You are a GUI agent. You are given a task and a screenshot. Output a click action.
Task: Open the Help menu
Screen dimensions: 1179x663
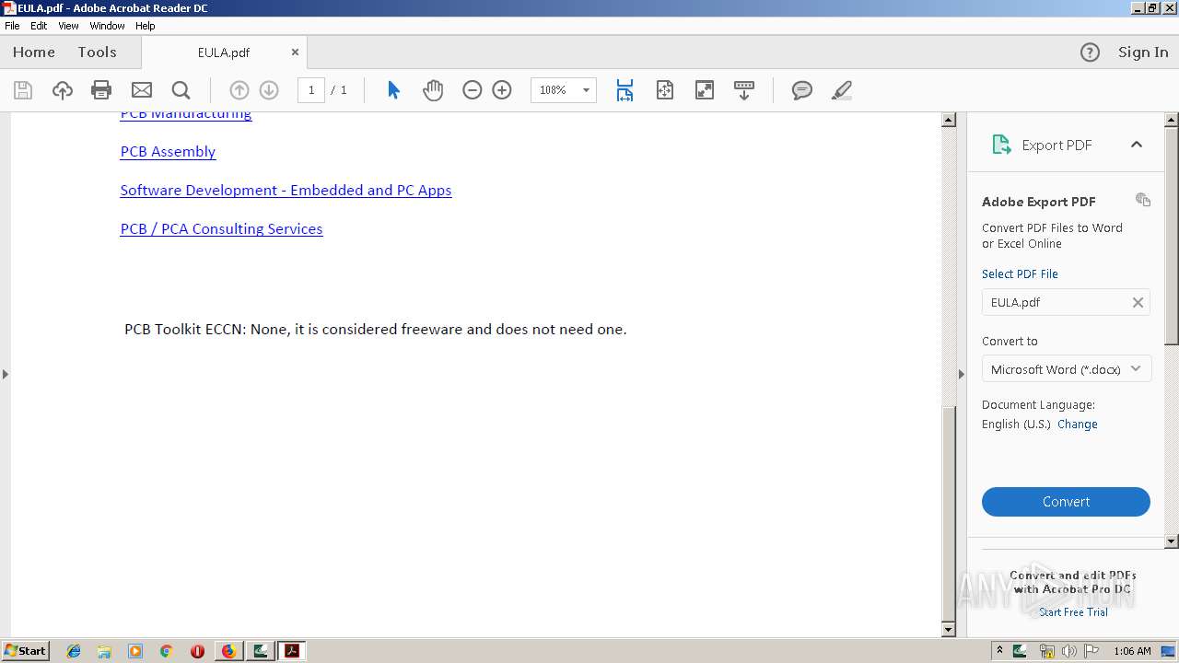[x=146, y=26]
